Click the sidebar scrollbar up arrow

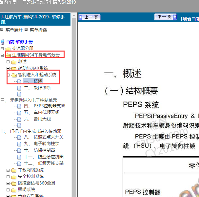pos(74,16)
